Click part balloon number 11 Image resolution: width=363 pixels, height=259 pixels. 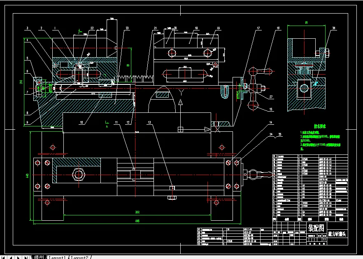(x=116, y=122)
